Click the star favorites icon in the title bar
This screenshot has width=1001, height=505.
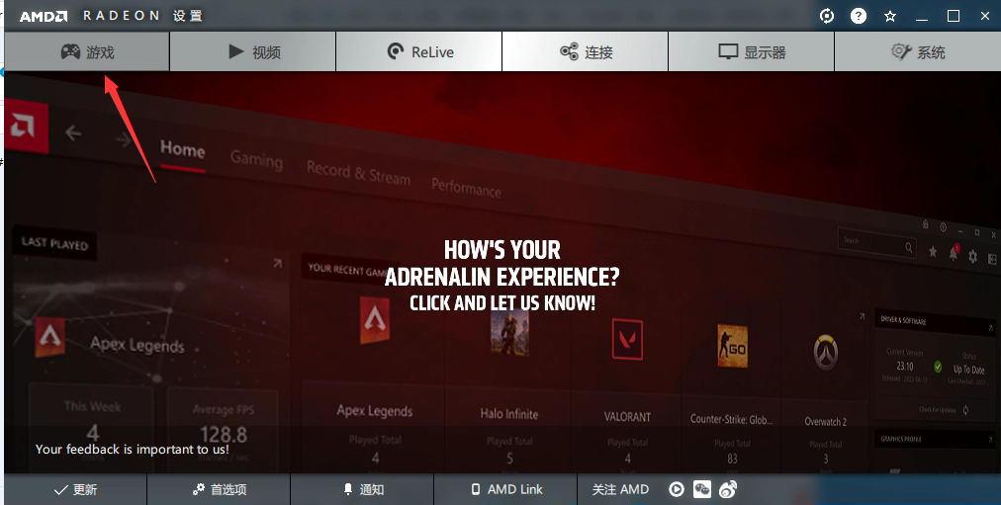coord(890,17)
